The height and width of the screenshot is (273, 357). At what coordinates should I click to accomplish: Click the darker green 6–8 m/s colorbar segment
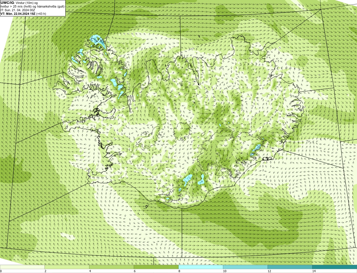tap(156, 267)
